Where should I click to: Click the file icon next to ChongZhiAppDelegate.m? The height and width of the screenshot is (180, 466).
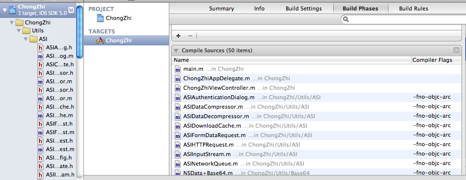(x=178, y=79)
